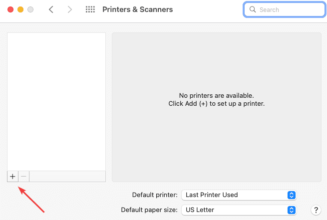Viewport: 327px width, 220px height.
Task: Click the blue arrows beside Last Printer Used
Action: 292,195
